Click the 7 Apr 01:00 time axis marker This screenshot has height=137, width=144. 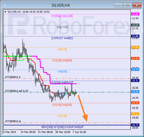point(79,132)
